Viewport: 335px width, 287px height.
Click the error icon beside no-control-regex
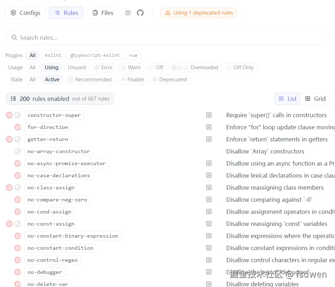[17, 260]
